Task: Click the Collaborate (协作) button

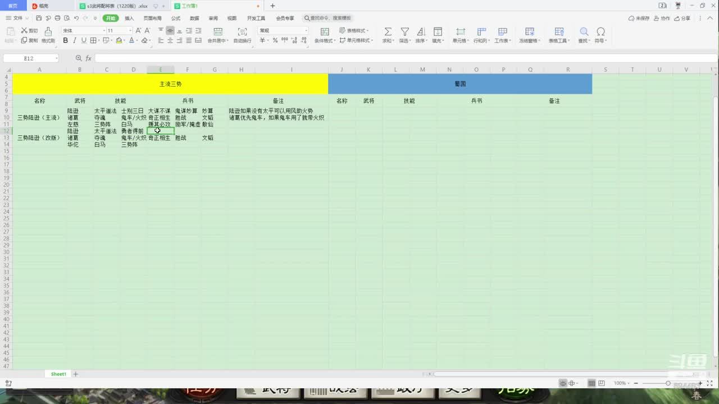Action: point(662,18)
